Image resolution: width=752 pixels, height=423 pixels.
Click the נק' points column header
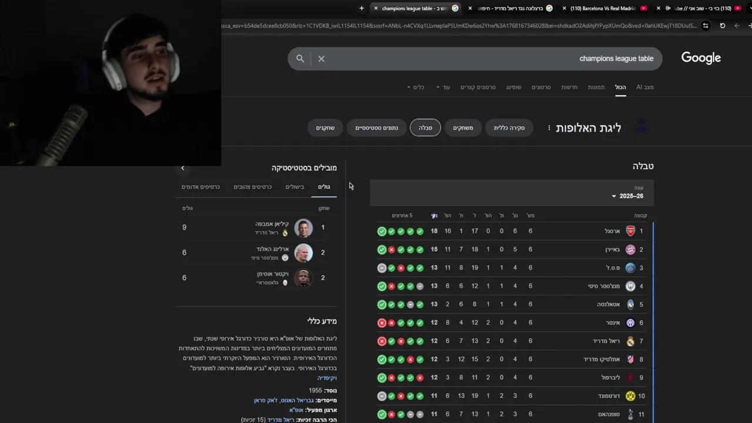434,216
